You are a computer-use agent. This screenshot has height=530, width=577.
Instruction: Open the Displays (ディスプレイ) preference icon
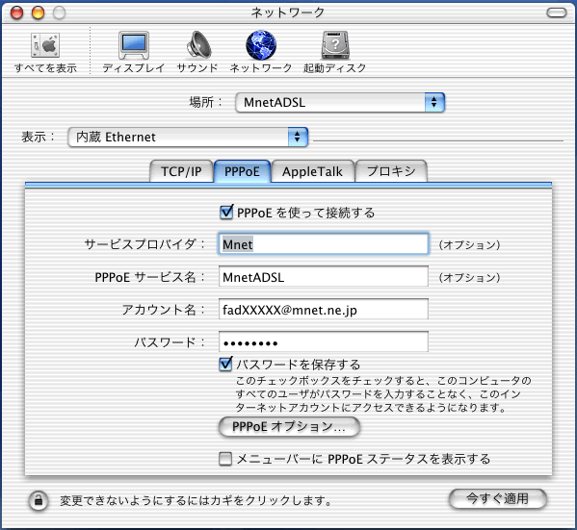[134, 45]
